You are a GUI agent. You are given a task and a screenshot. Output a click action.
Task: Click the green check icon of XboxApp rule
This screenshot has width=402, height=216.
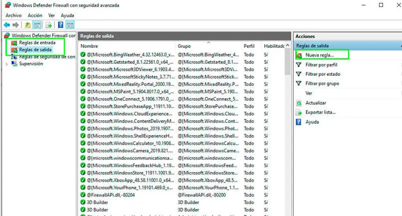tap(83, 180)
